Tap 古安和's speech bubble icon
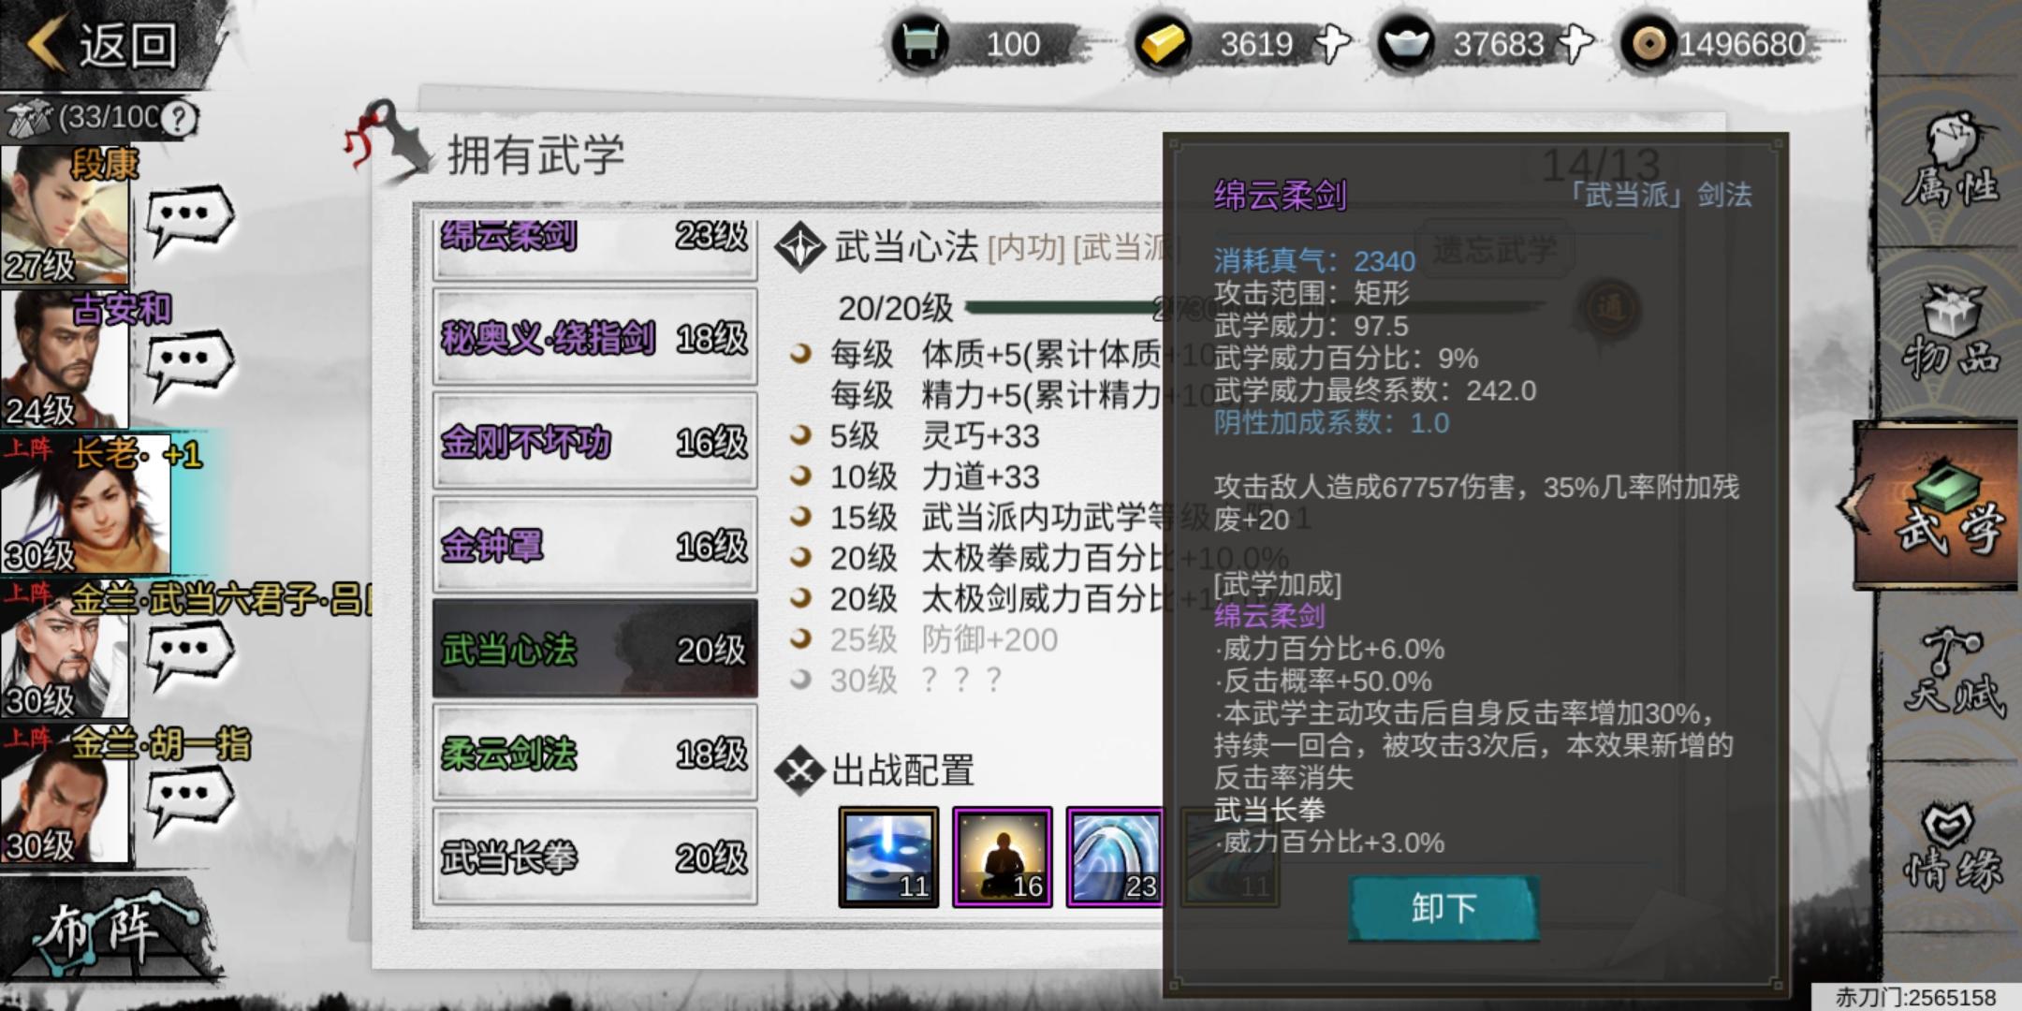Image resolution: width=2022 pixels, height=1011 pixels. click(190, 365)
